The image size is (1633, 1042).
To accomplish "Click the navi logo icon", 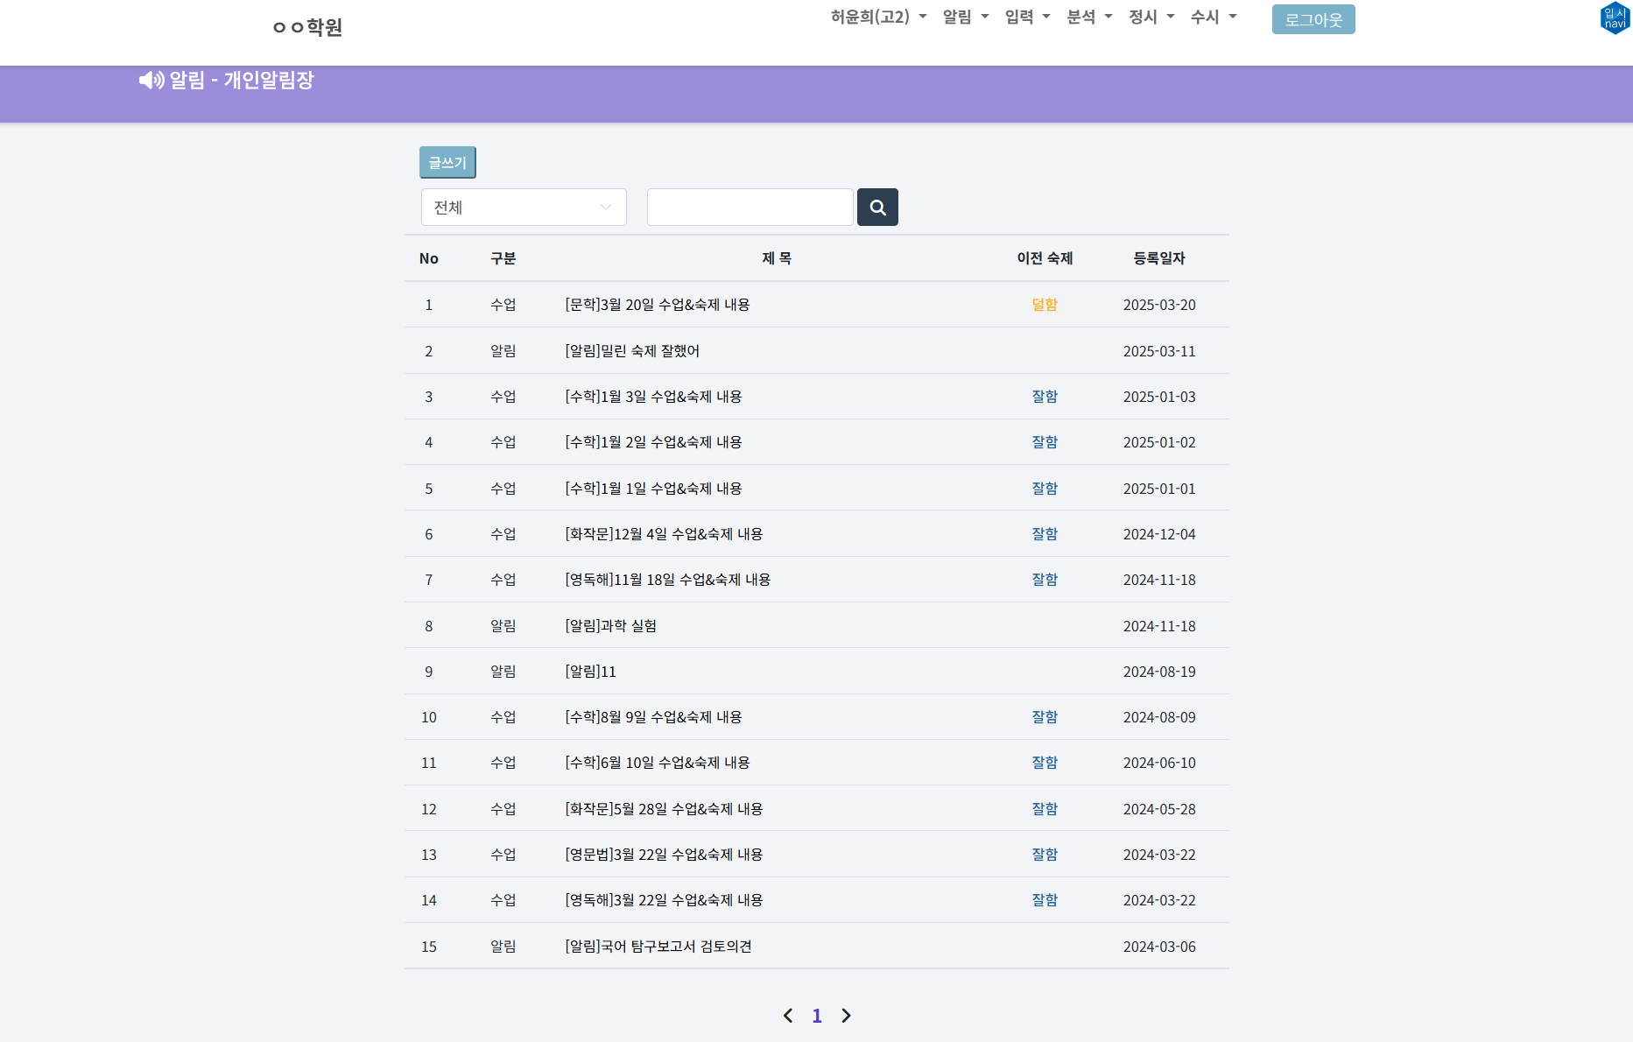I will [1614, 18].
